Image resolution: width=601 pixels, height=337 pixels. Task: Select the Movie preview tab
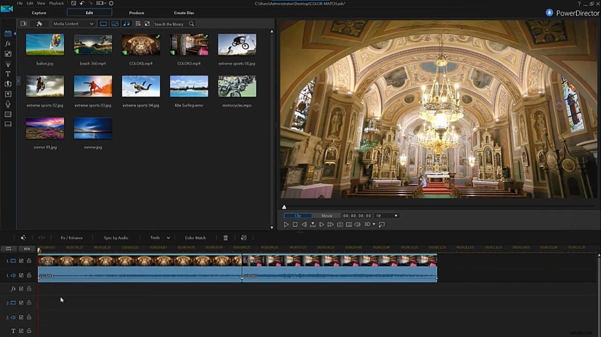tap(327, 215)
